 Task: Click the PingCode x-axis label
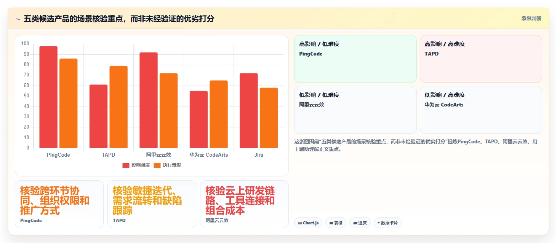(58, 155)
